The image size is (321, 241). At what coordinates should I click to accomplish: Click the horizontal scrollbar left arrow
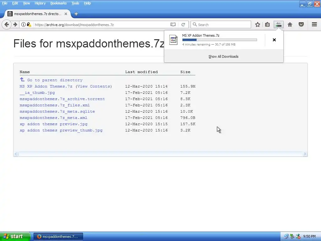16,154
